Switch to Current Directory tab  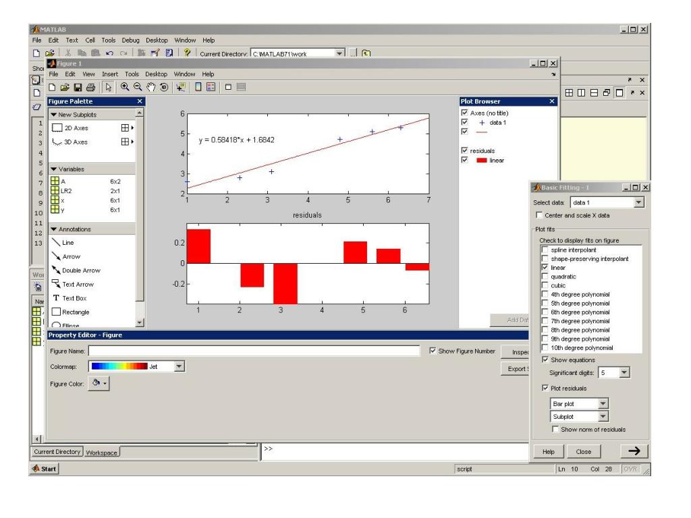pos(57,451)
